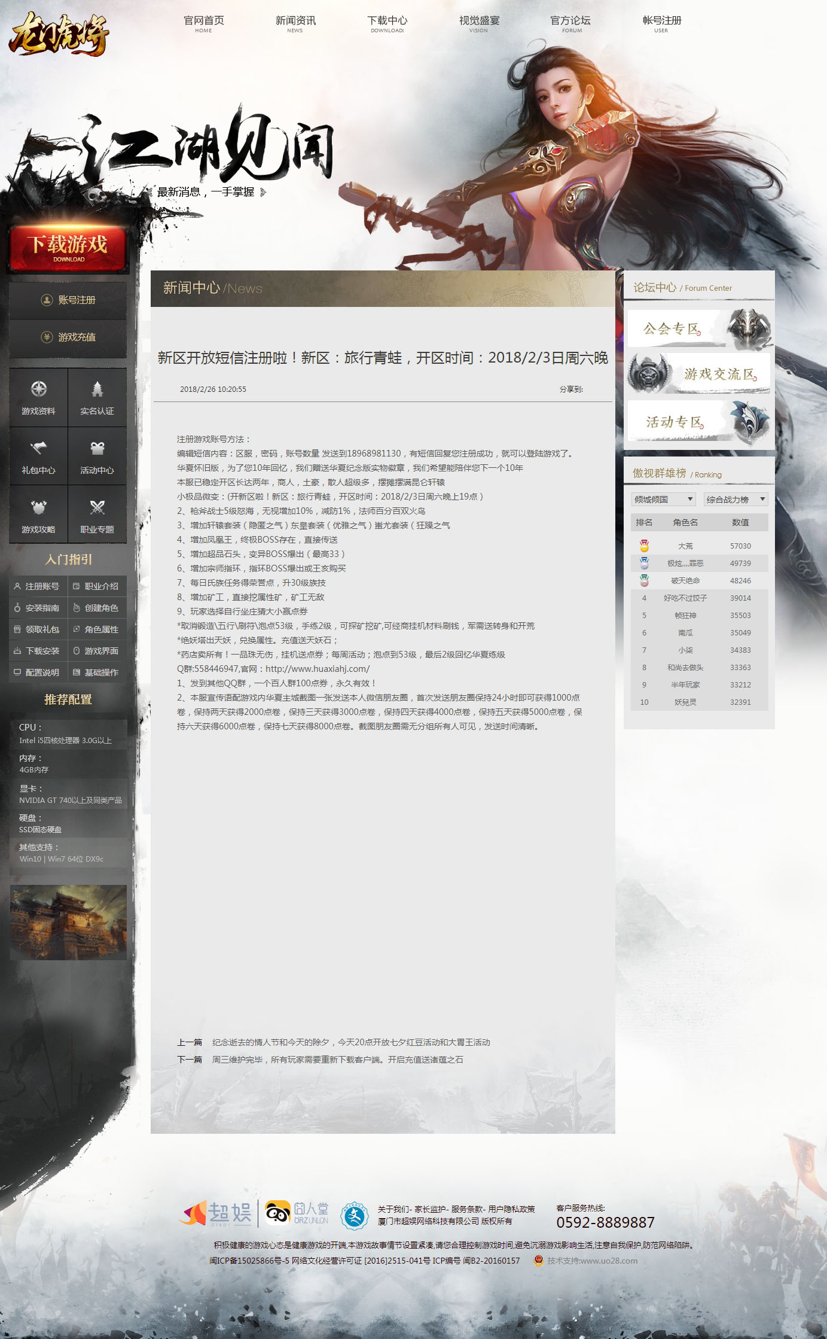Click the round blue certification badge in footer

pos(354,1215)
